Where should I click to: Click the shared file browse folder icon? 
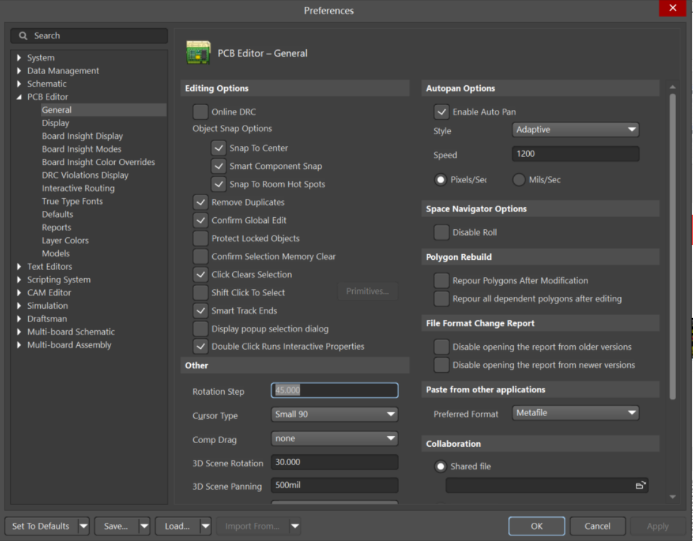pyautogui.click(x=640, y=485)
